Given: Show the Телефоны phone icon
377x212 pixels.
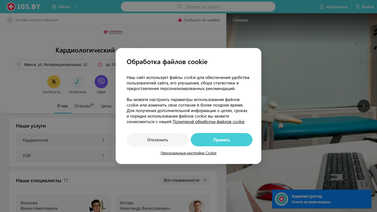Looking at the screenshot, I should 78,82.
